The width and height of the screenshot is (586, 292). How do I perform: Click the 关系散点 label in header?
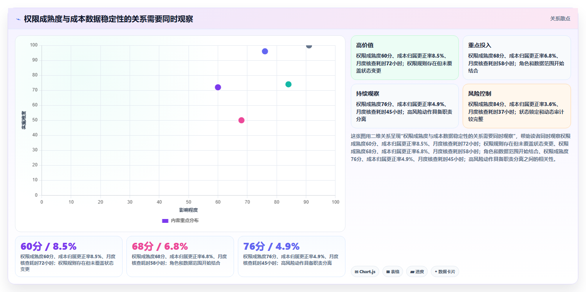click(560, 18)
